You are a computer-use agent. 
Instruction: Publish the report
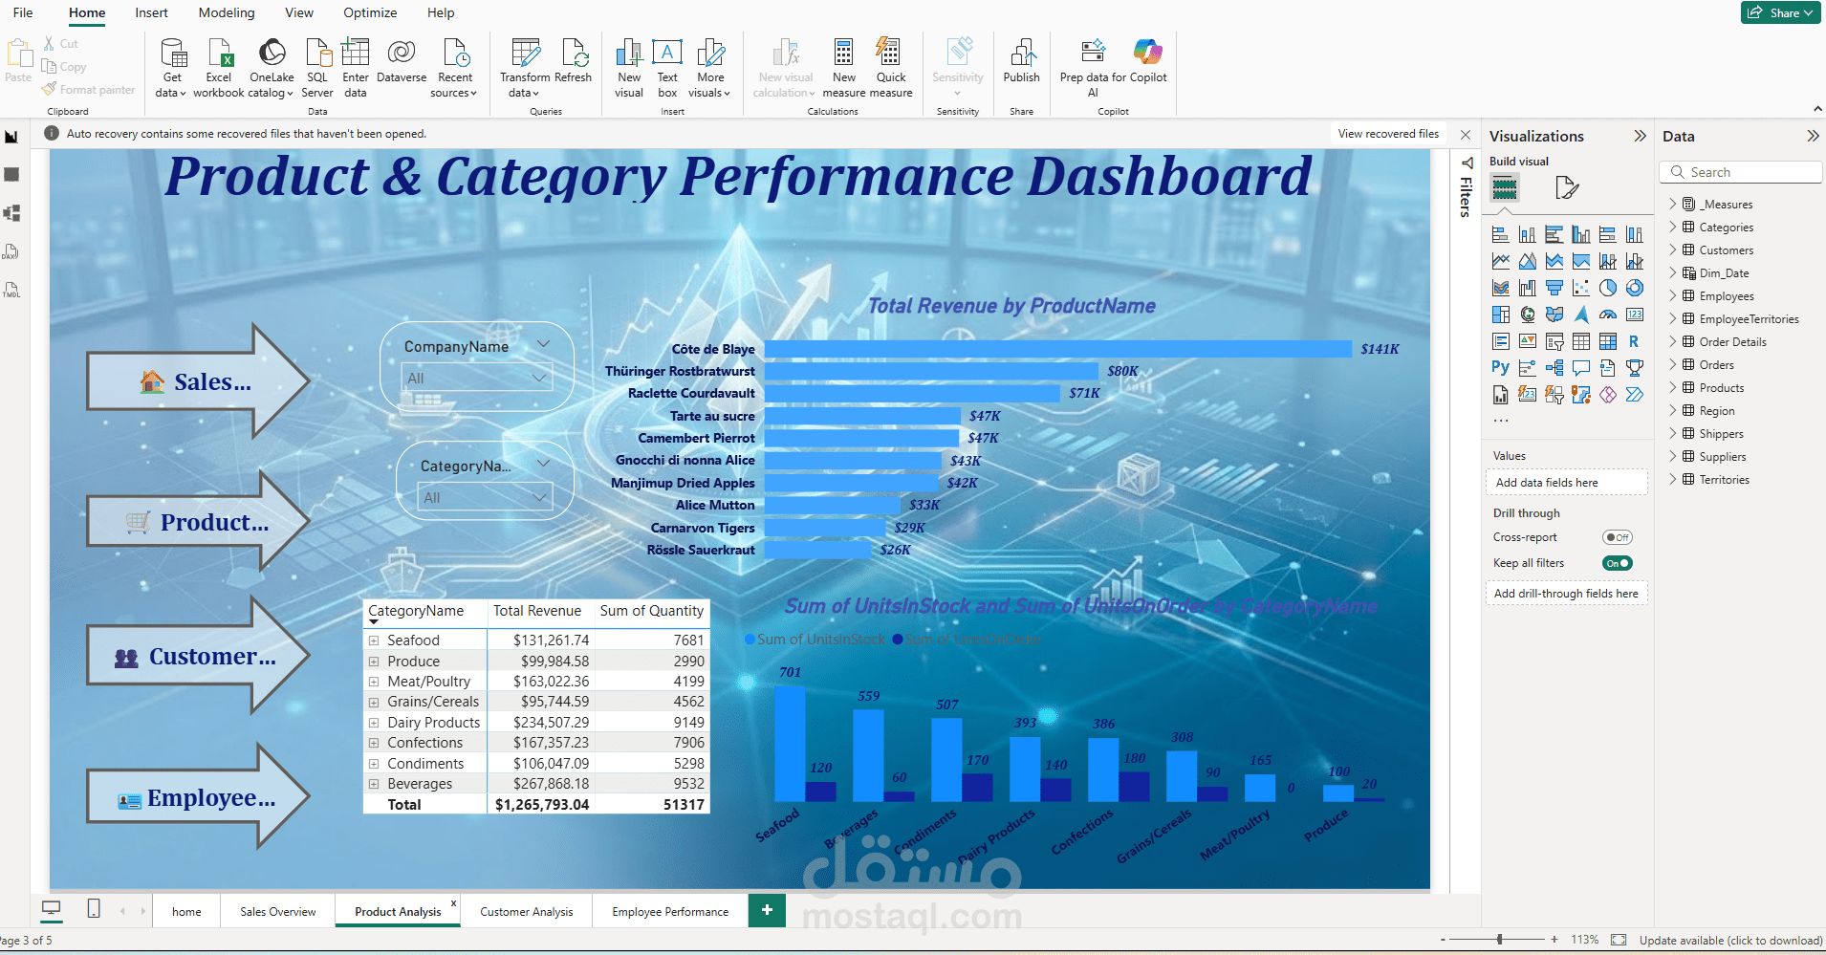coord(1021,60)
